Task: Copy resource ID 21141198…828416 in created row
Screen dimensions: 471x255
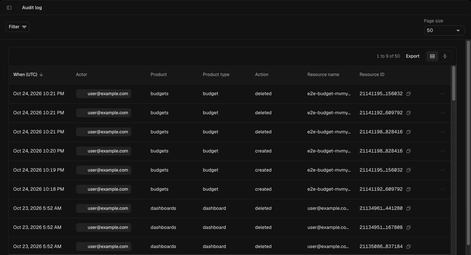Action: [x=408, y=151]
